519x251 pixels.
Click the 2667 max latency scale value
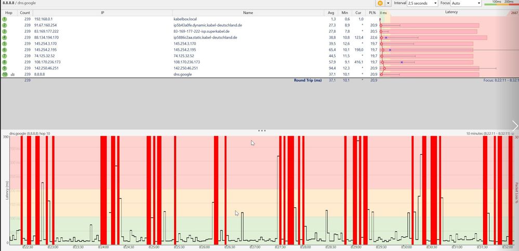(515, 13)
